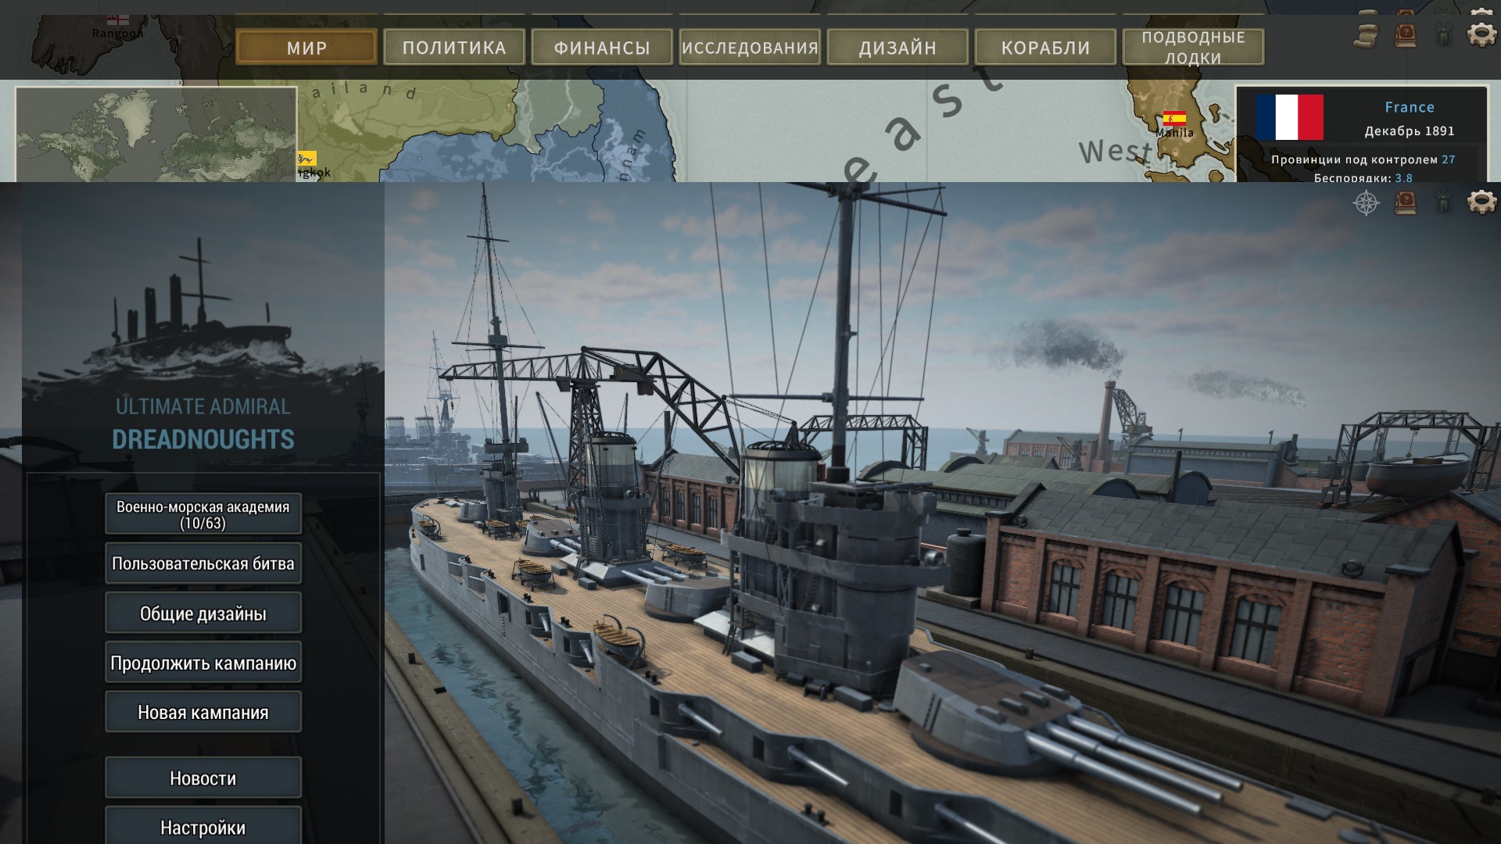
Task: Open the Новости button
Action: [x=203, y=778]
